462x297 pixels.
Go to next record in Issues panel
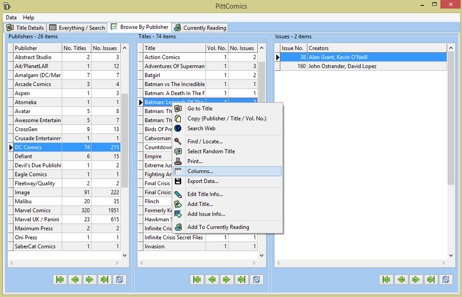416,280
